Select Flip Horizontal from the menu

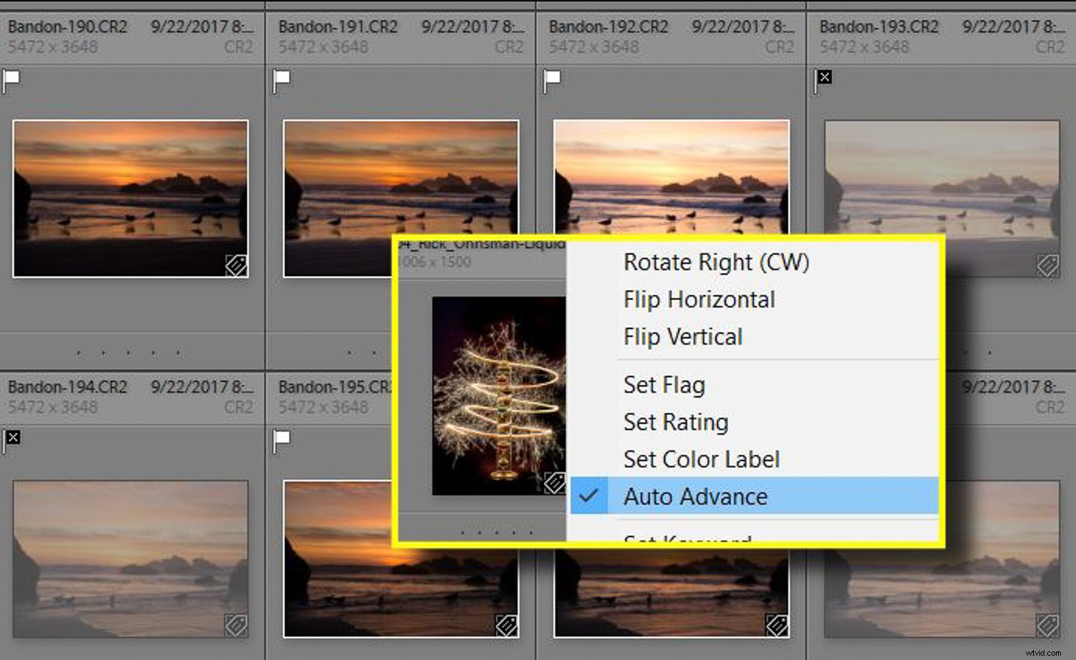[699, 300]
